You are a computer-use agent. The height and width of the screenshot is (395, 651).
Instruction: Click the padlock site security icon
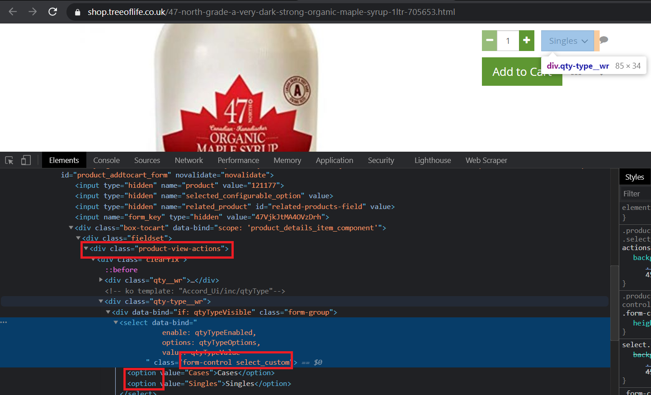[x=77, y=12]
